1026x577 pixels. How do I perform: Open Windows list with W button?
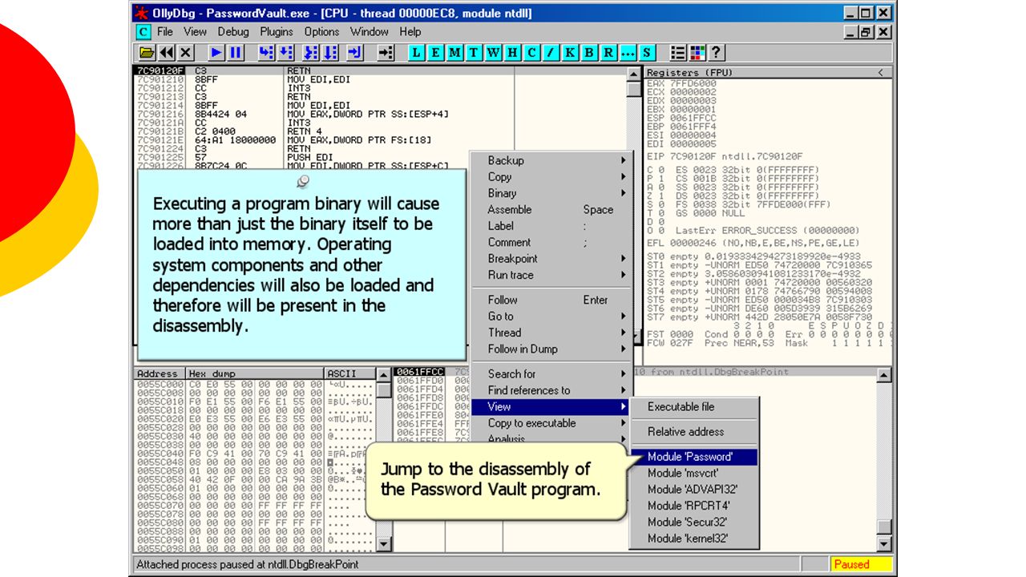click(493, 52)
